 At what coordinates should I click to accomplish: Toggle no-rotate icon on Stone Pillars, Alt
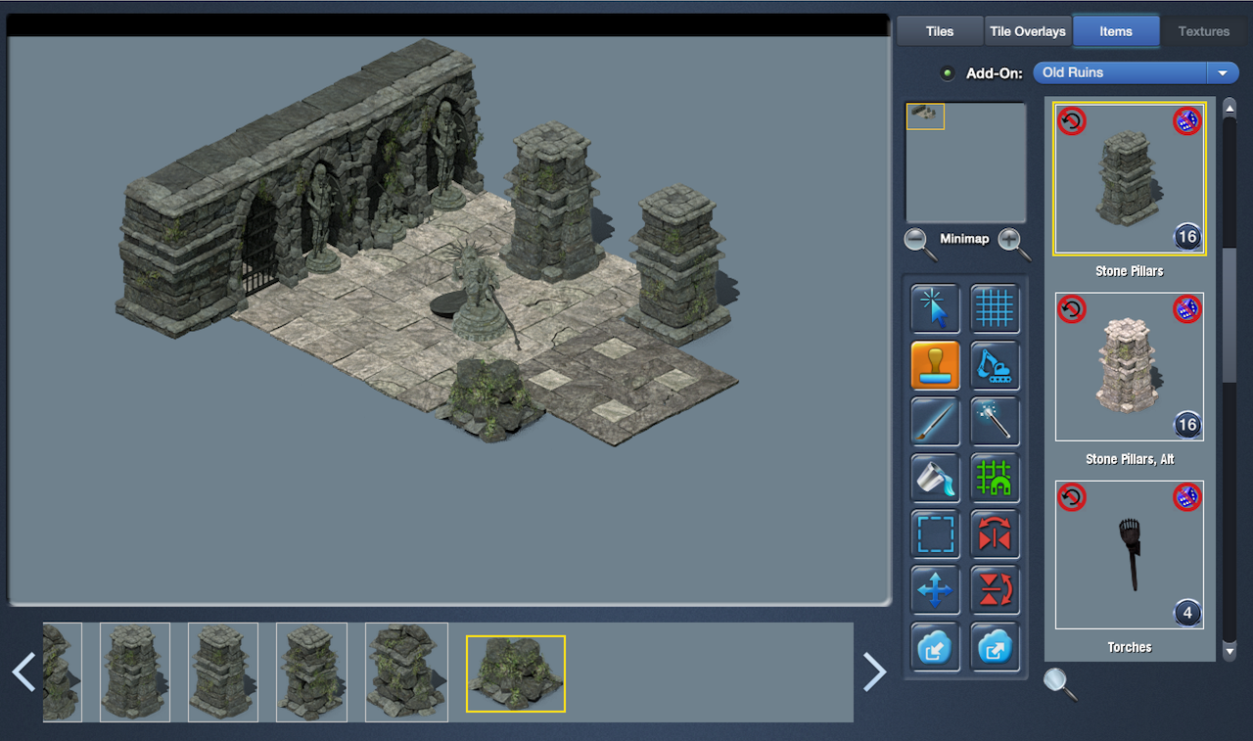(x=1072, y=309)
